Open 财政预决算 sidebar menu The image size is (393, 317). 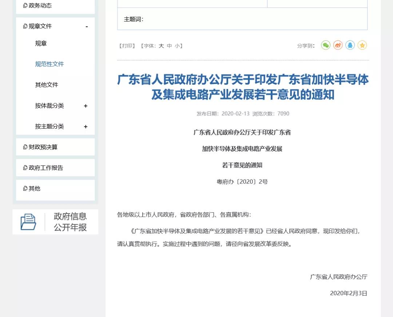click(43, 147)
